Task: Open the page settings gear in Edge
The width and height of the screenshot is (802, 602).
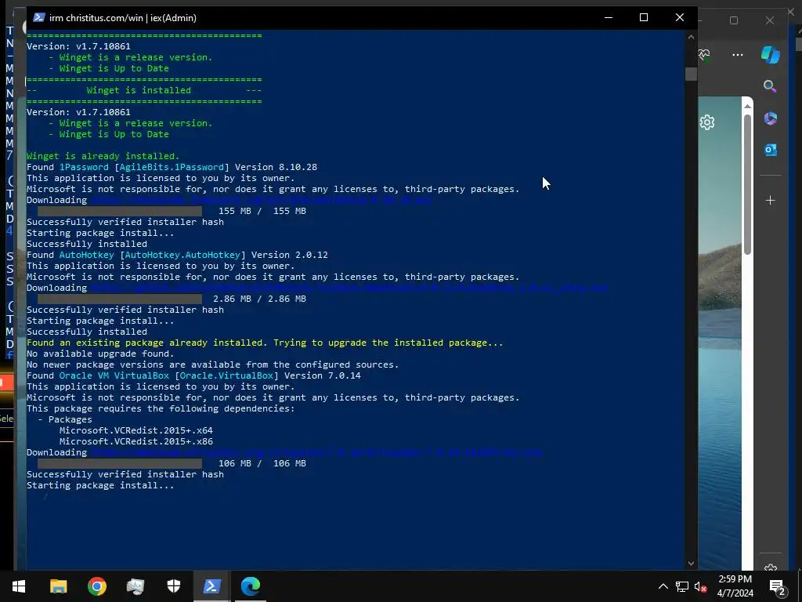Action: [x=707, y=122]
